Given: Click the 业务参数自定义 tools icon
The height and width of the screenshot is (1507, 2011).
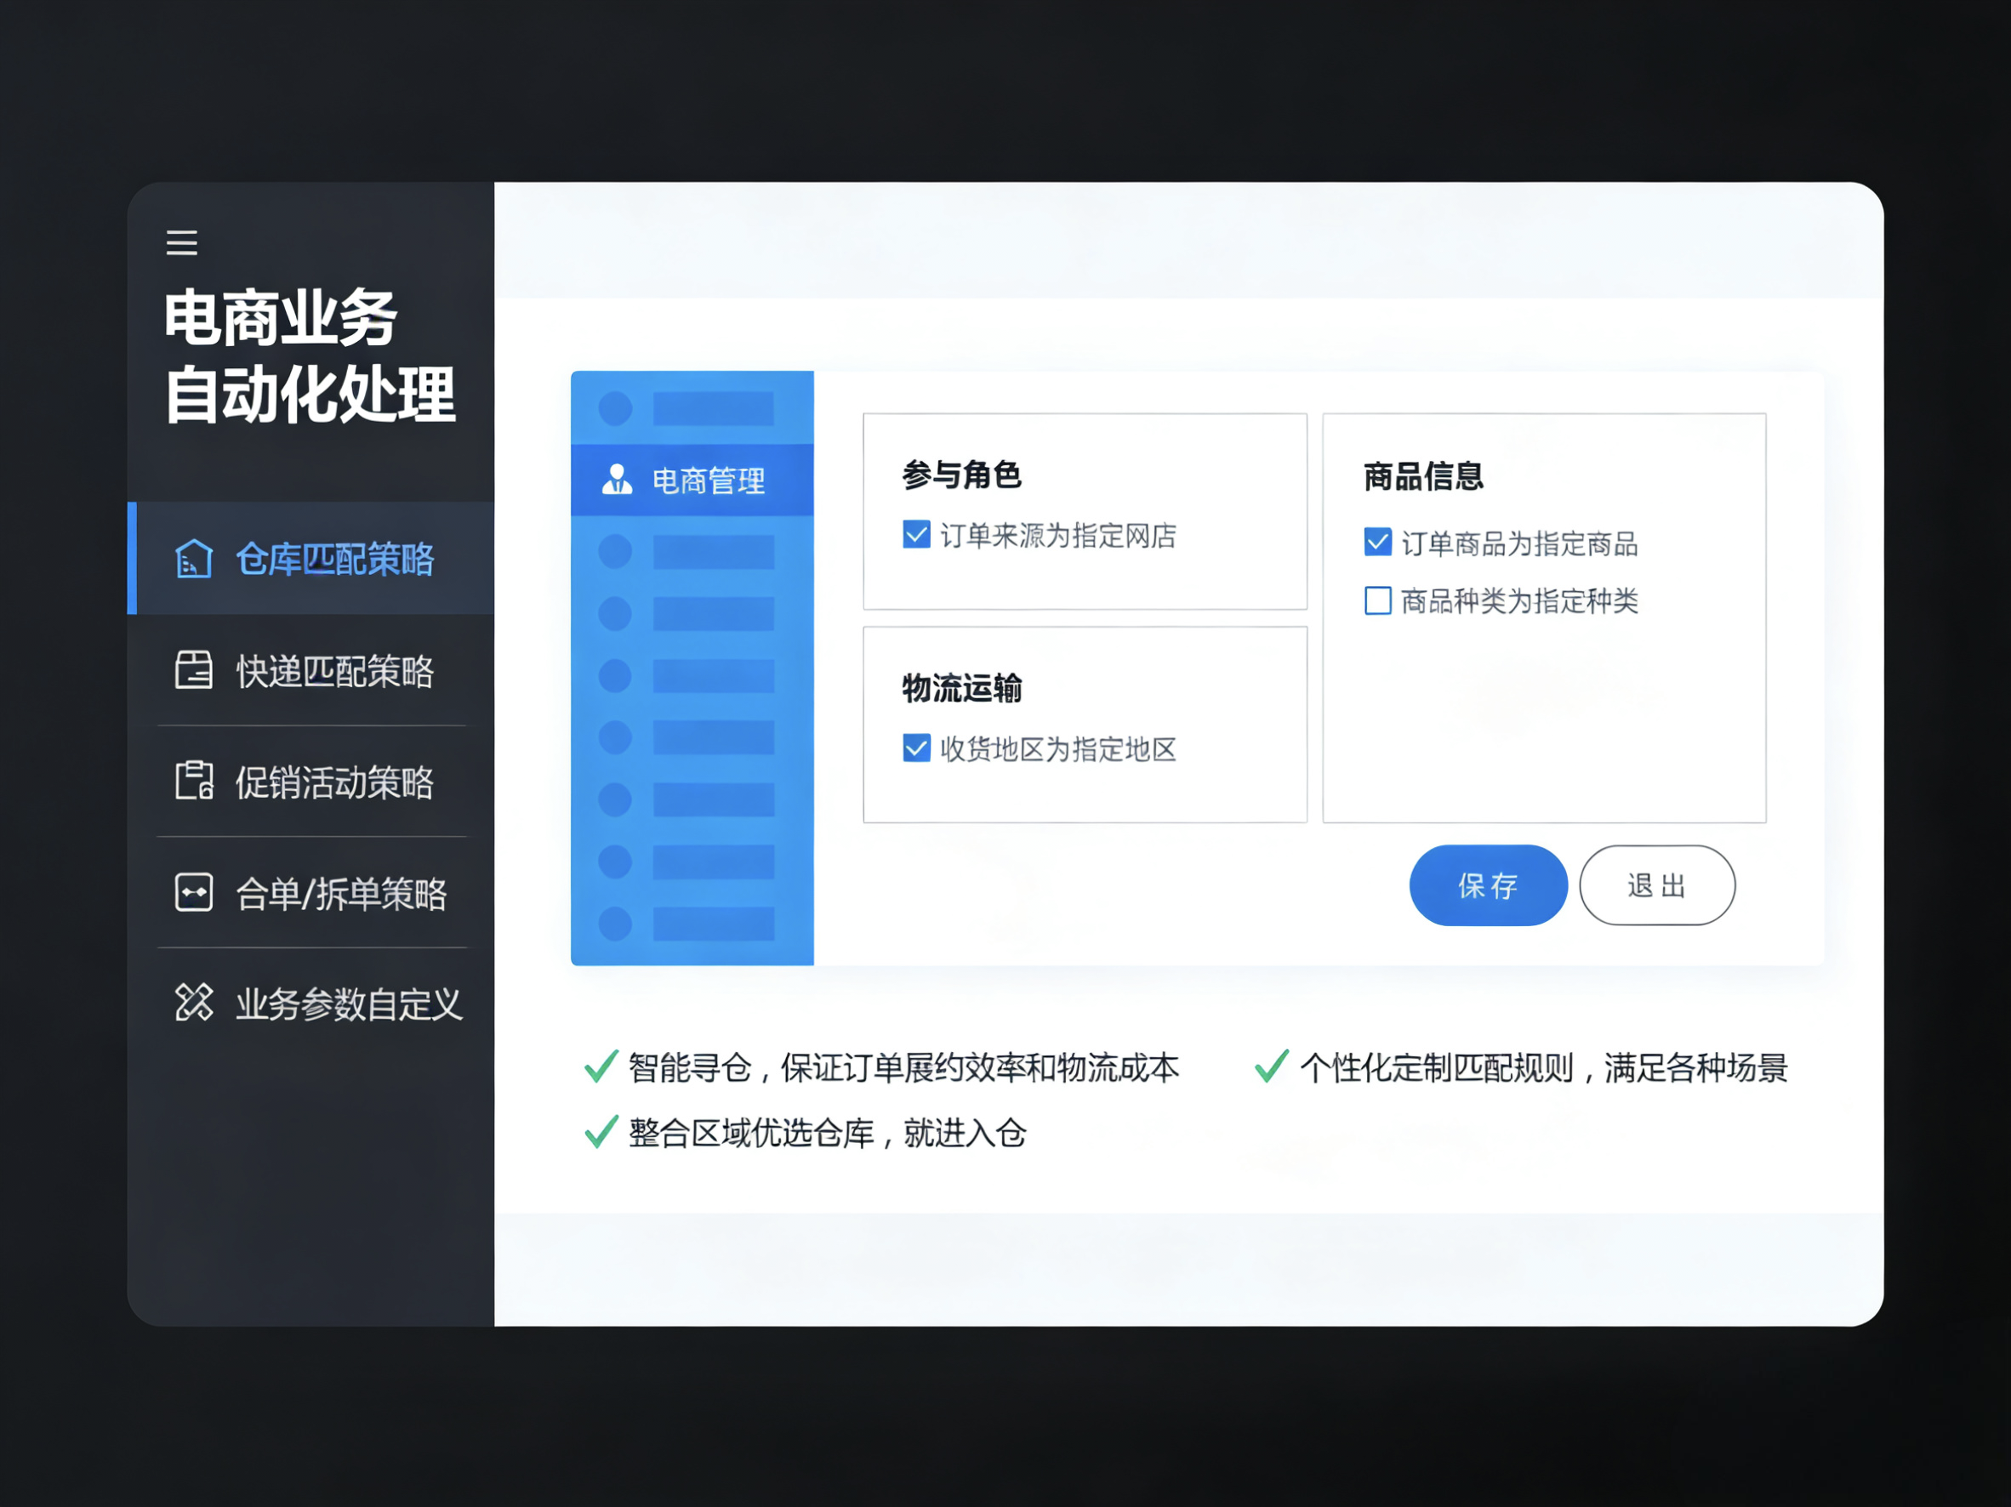Looking at the screenshot, I should tap(194, 1003).
